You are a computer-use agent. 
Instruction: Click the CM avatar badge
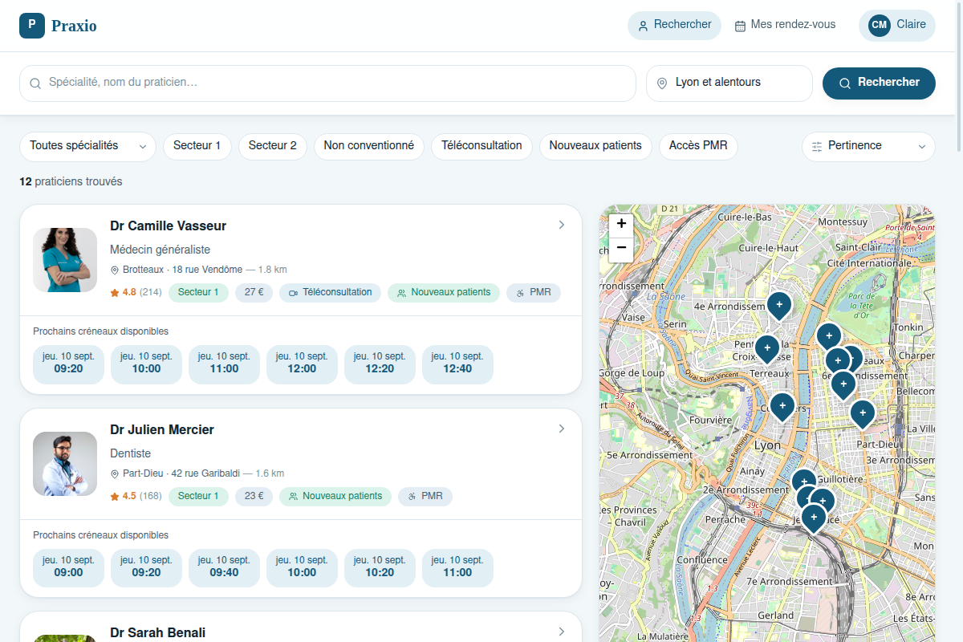point(880,25)
